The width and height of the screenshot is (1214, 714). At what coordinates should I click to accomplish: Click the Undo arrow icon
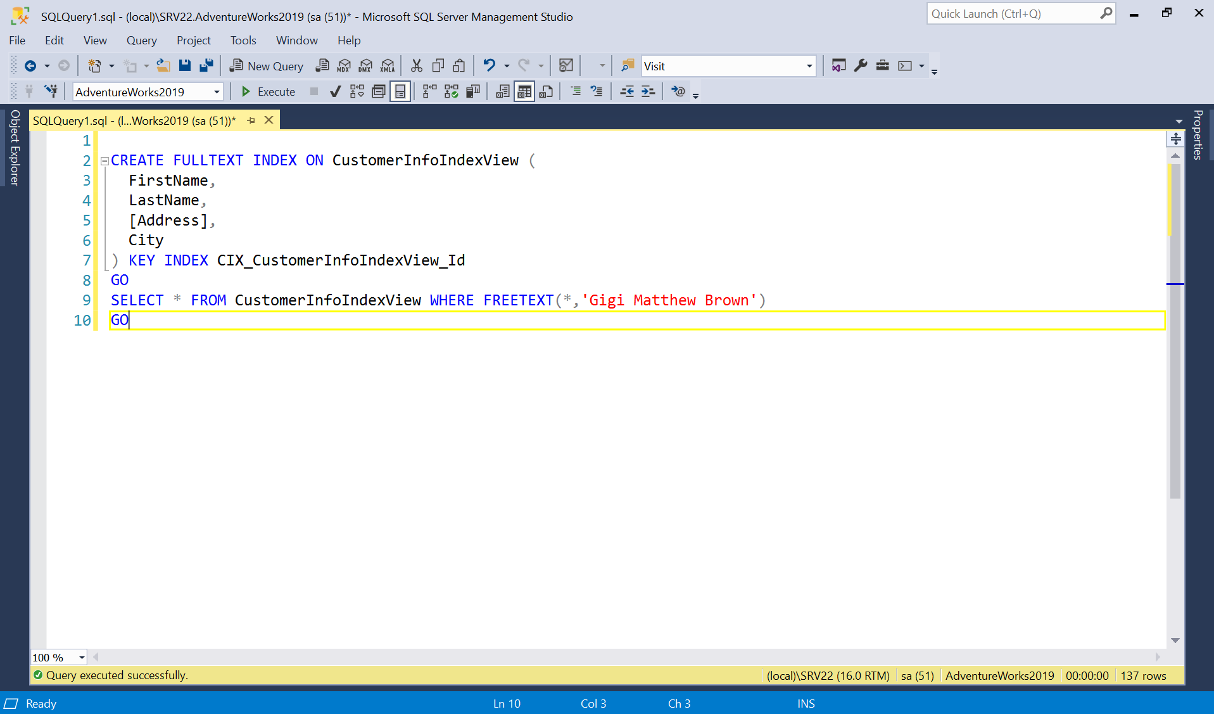tap(489, 66)
